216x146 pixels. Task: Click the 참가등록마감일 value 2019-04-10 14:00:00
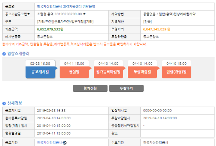click(54, 118)
